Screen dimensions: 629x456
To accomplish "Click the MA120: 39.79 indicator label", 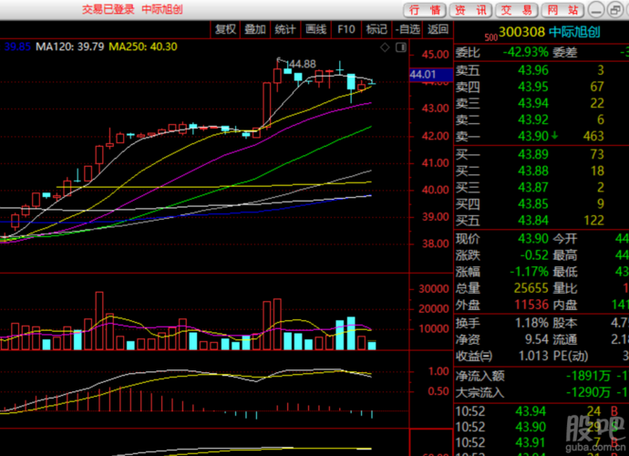I will (70, 47).
